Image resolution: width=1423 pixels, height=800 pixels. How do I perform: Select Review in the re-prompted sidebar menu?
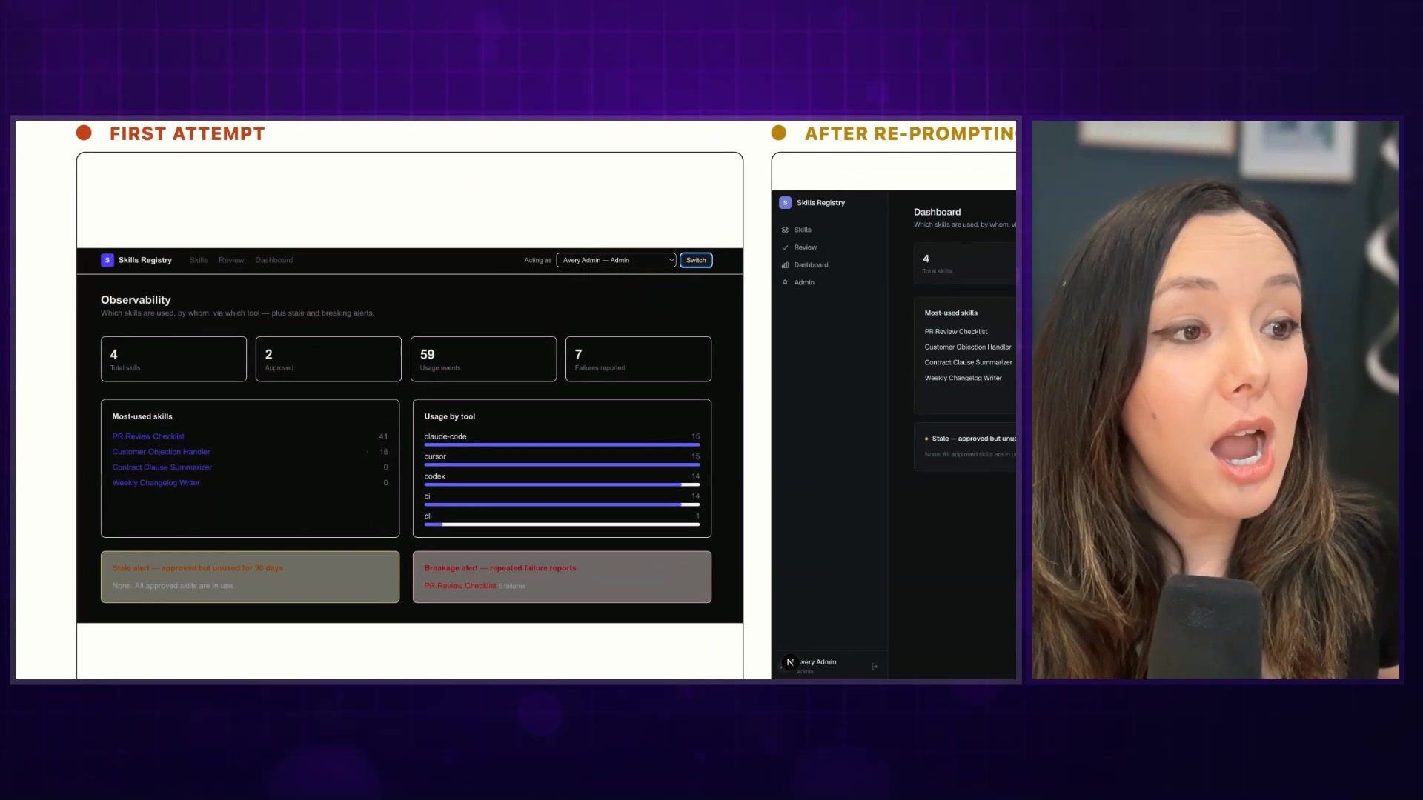(x=806, y=247)
